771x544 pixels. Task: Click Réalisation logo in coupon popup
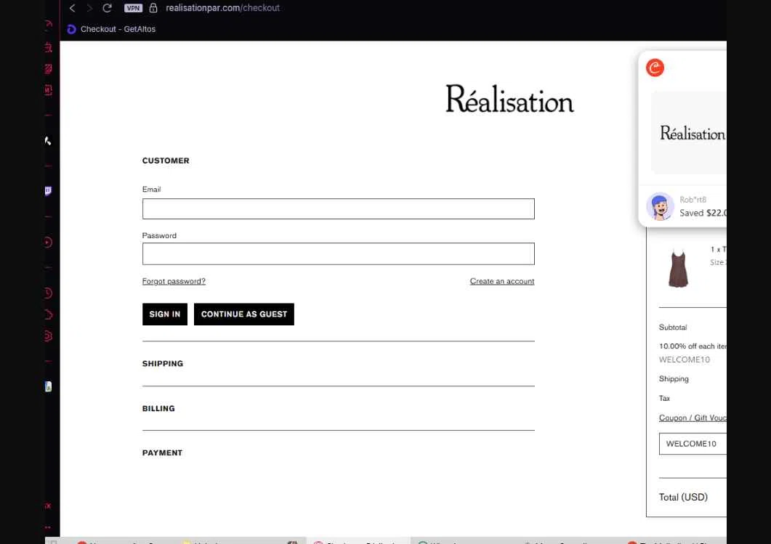coord(693,133)
